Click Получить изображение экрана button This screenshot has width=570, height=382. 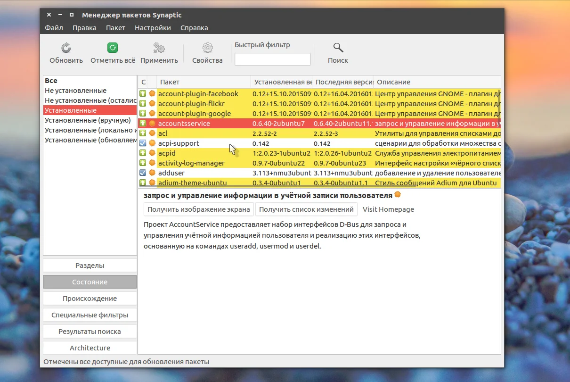(198, 209)
